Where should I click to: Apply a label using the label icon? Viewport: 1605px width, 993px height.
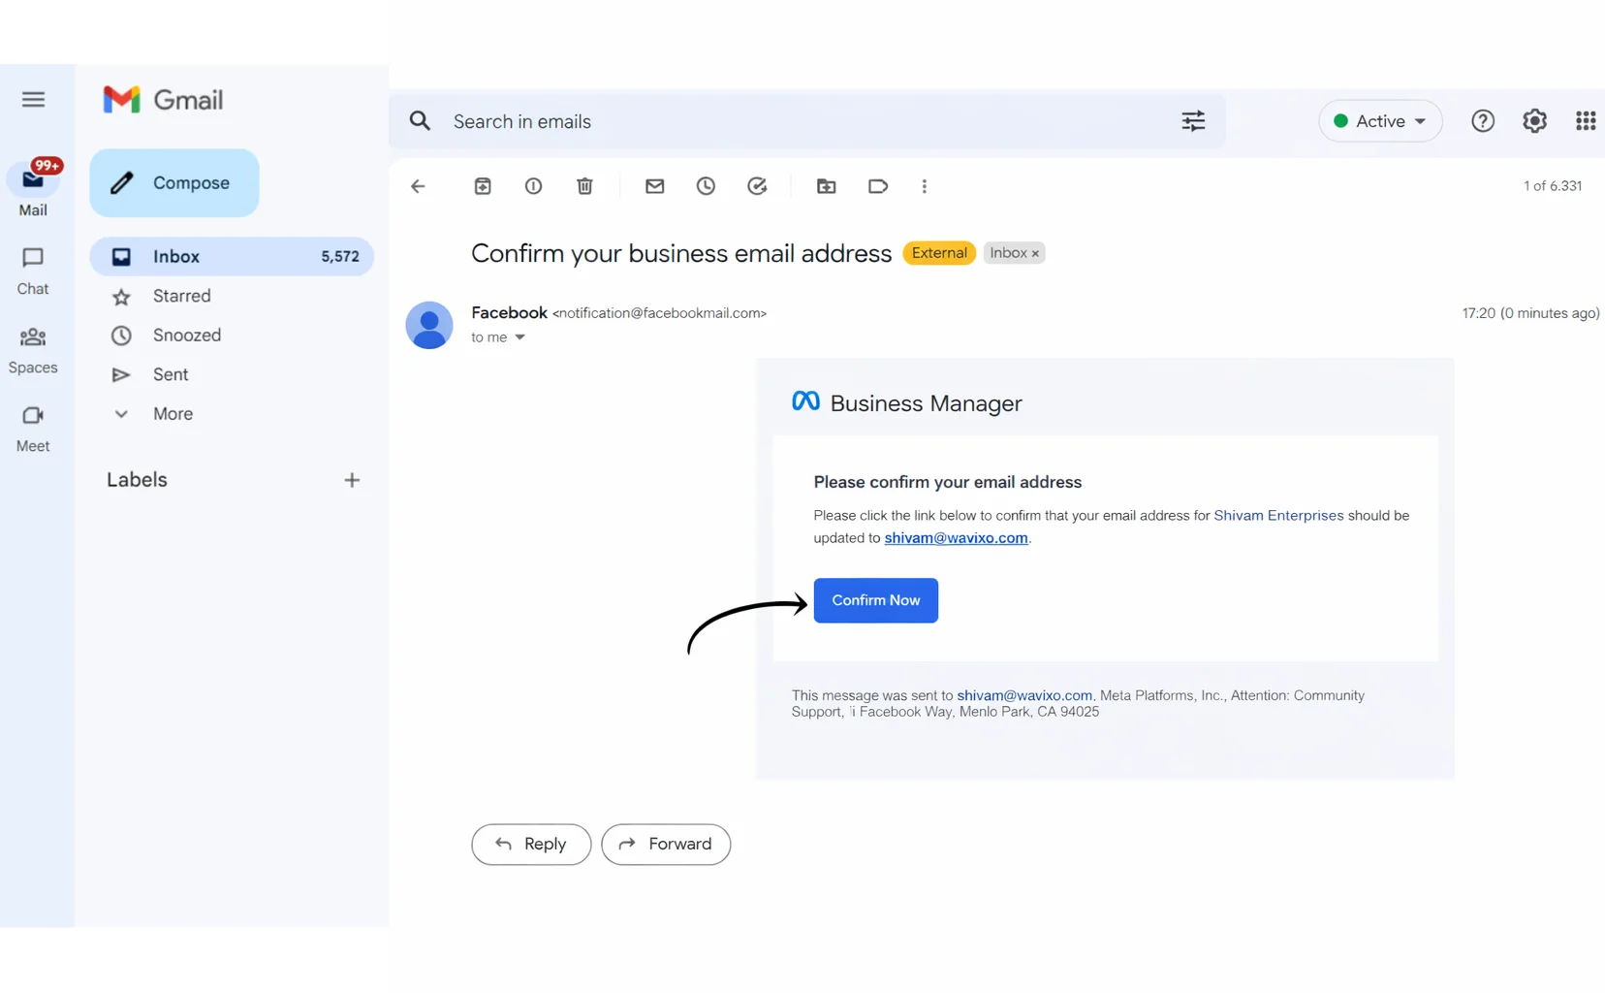click(878, 186)
